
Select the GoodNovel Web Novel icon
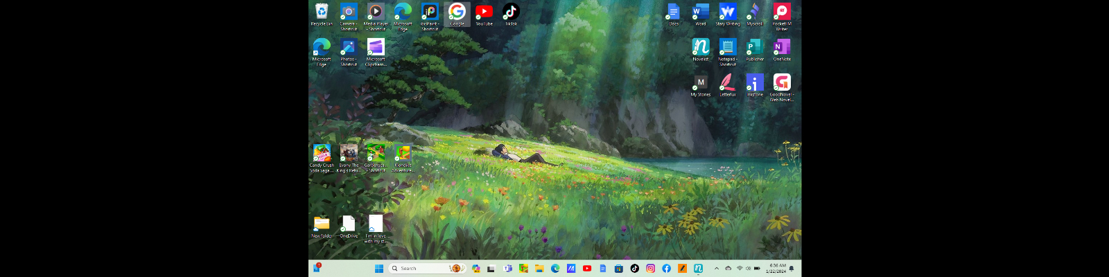(x=782, y=87)
